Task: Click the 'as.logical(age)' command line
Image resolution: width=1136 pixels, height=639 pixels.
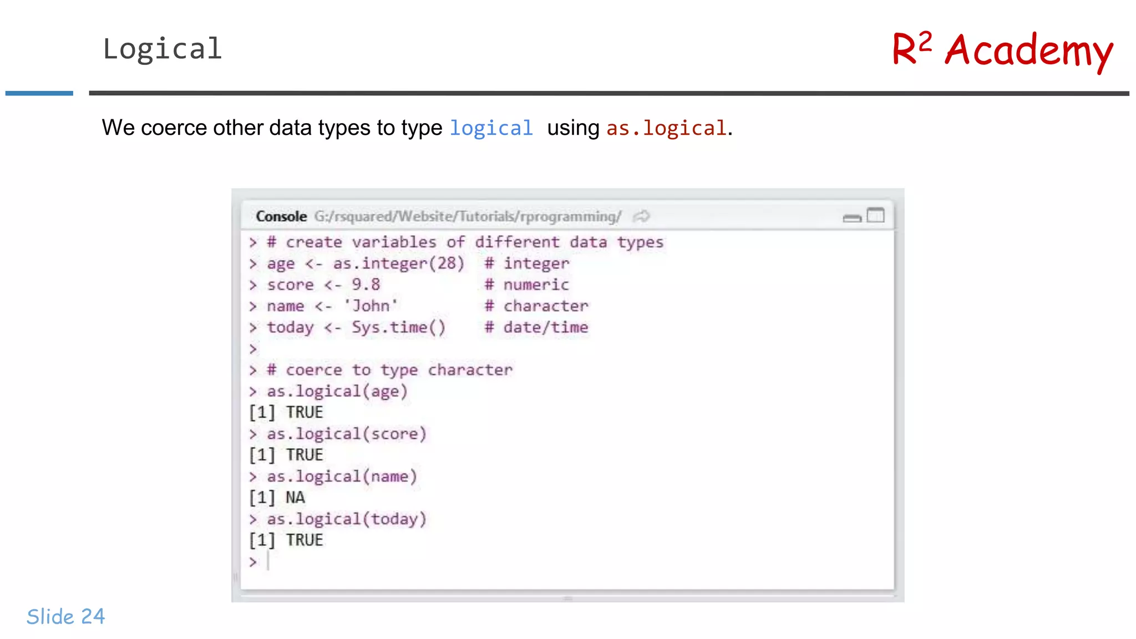Action: pos(337,391)
